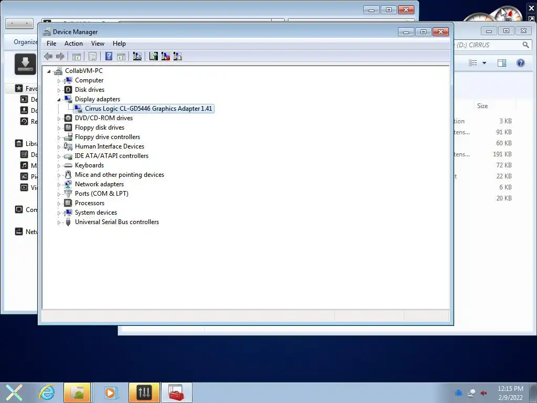Expand the Disk drives category
Image resolution: width=537 pixels, height=403 pixels.
point(59,90)
